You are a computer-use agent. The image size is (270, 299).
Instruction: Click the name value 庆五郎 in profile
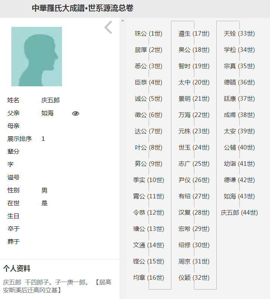click(51, 100)
